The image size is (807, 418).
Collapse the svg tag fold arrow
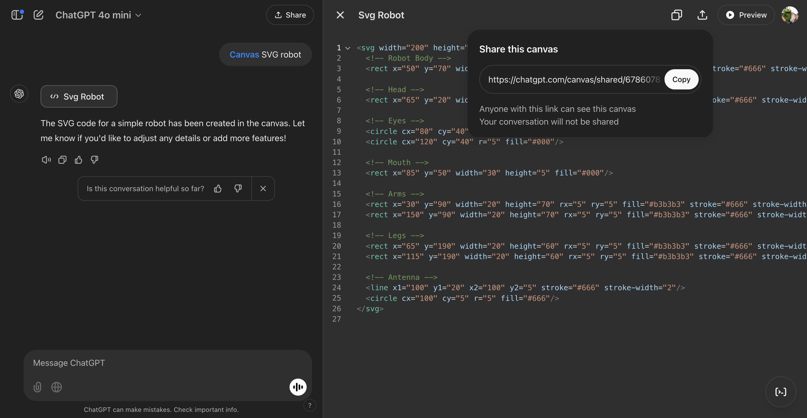tap(348, 48)
